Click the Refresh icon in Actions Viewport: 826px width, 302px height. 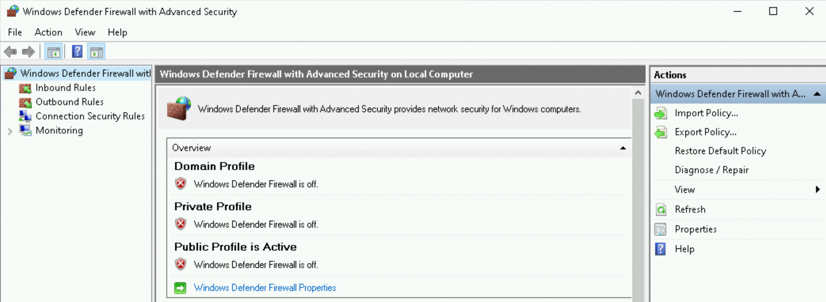(x=661, y=210)
